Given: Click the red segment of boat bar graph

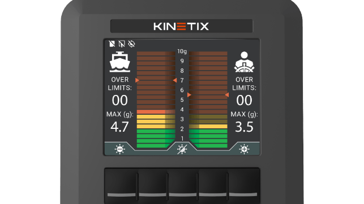Looking at the screenshot, I should click(156, 112).
